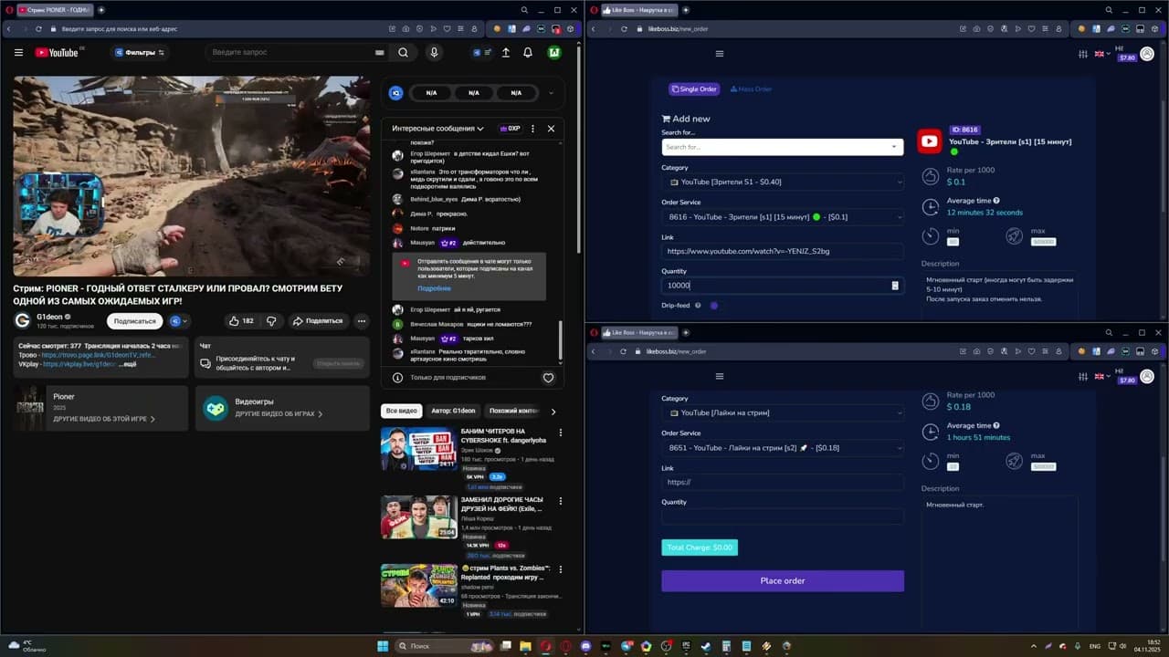Expand the extension dropdown beside Подписаться

coord(180,321)
